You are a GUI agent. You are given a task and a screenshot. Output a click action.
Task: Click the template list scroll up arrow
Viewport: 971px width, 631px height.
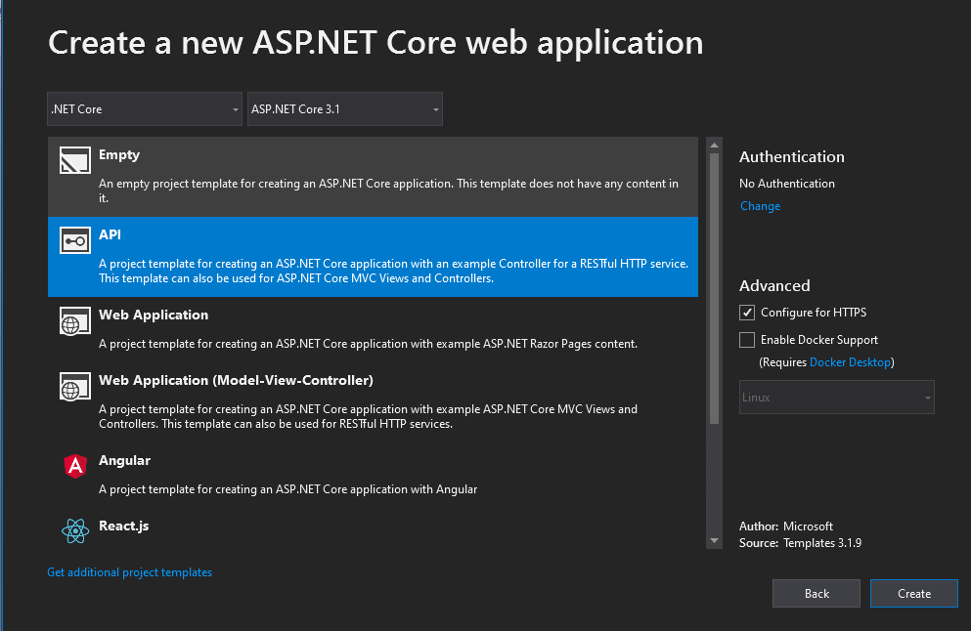tap(714, 146)
